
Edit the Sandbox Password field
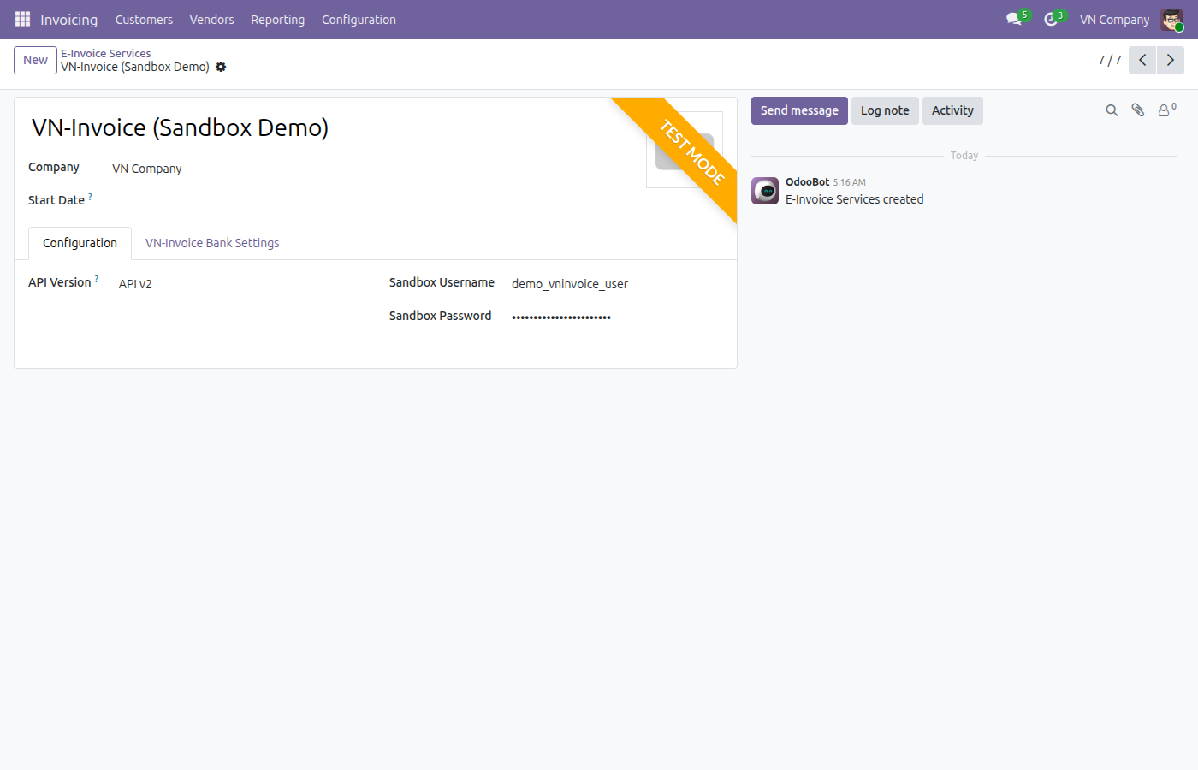[x=616, y=317]
